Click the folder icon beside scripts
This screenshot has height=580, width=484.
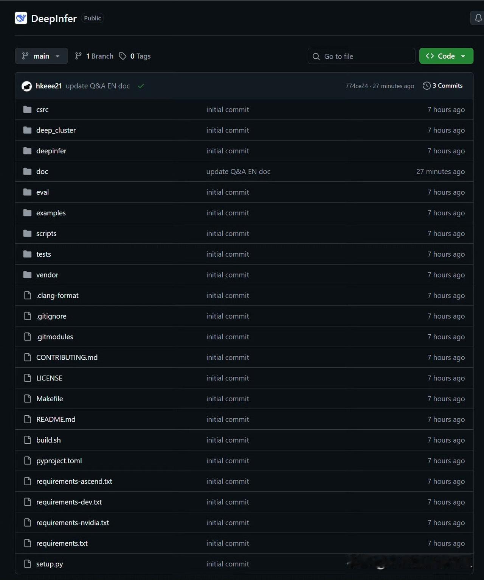click(27, 234)
